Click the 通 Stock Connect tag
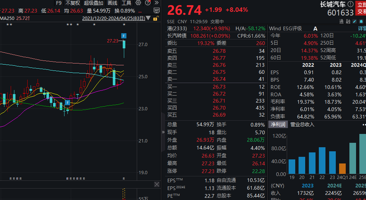 click(341, 21)
